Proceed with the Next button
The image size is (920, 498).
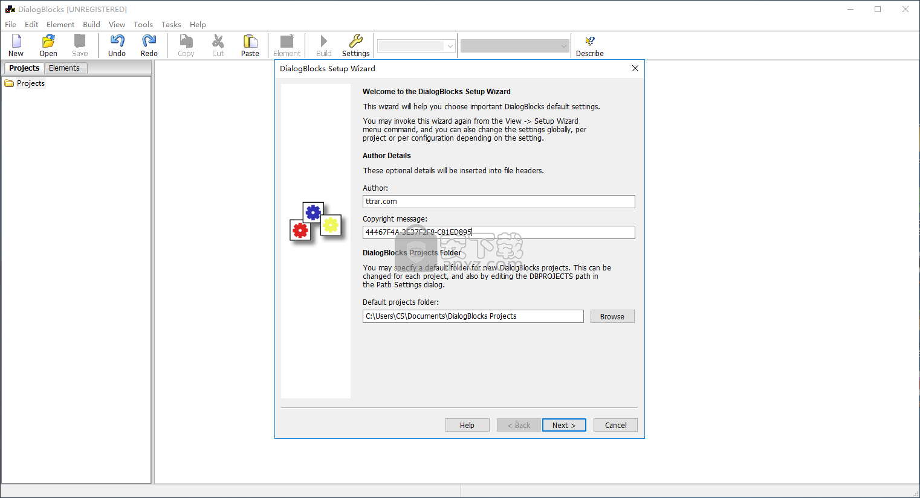564,425
